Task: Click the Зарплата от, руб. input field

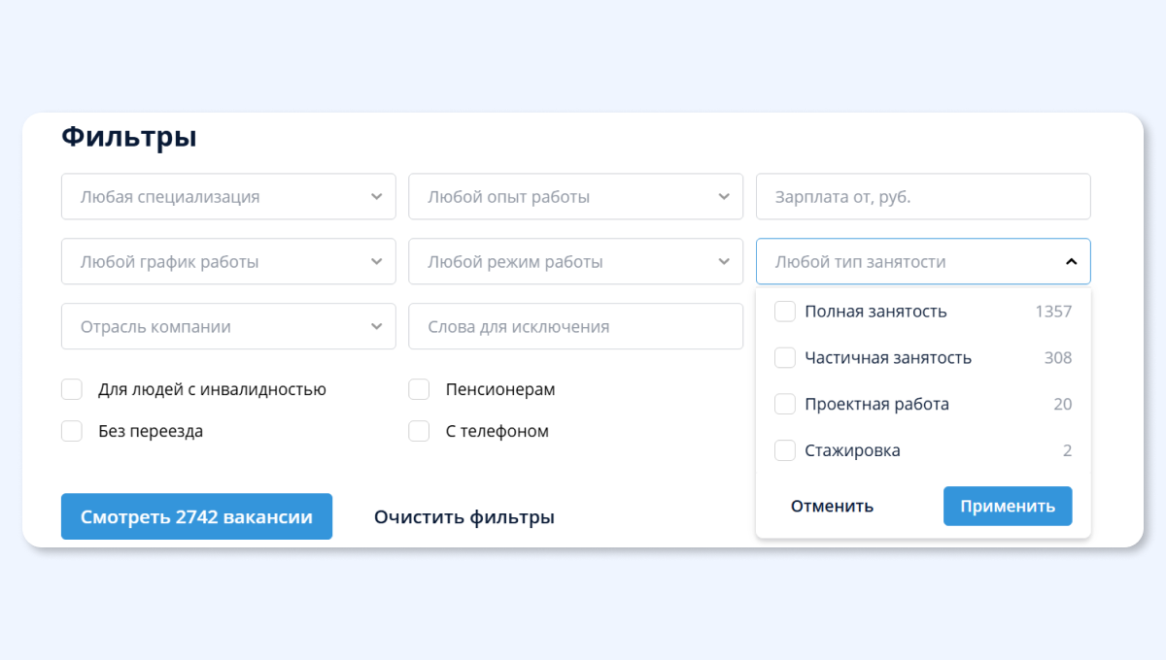Action: [x=922, y=197]
